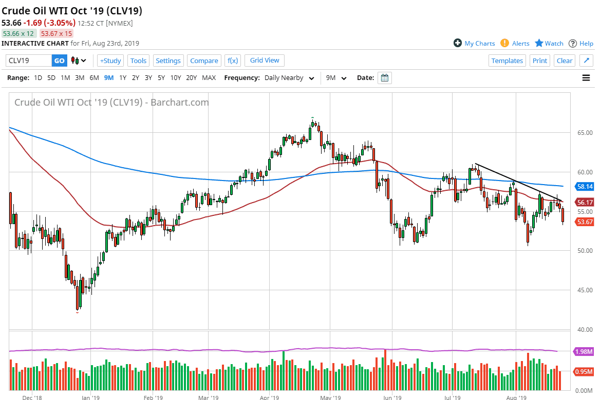The height and width of the screenshot is (400, 600).
Task: Click the My Charts plus icon
Action: (457, 43)
